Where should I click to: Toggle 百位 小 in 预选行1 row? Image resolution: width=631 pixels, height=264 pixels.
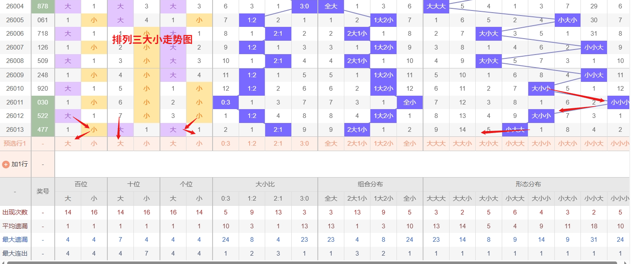tap(94, 144)
